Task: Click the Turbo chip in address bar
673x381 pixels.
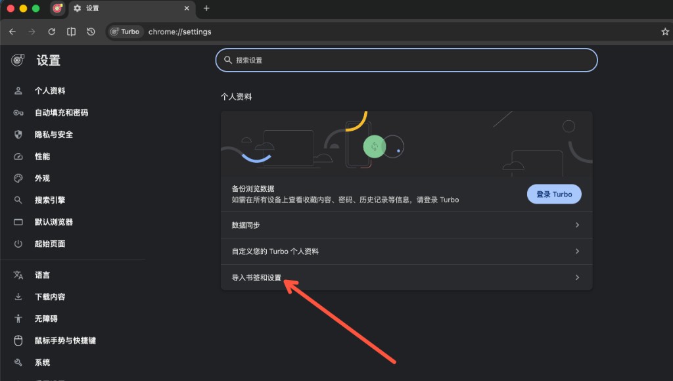Action: click(x=125, y=32)
